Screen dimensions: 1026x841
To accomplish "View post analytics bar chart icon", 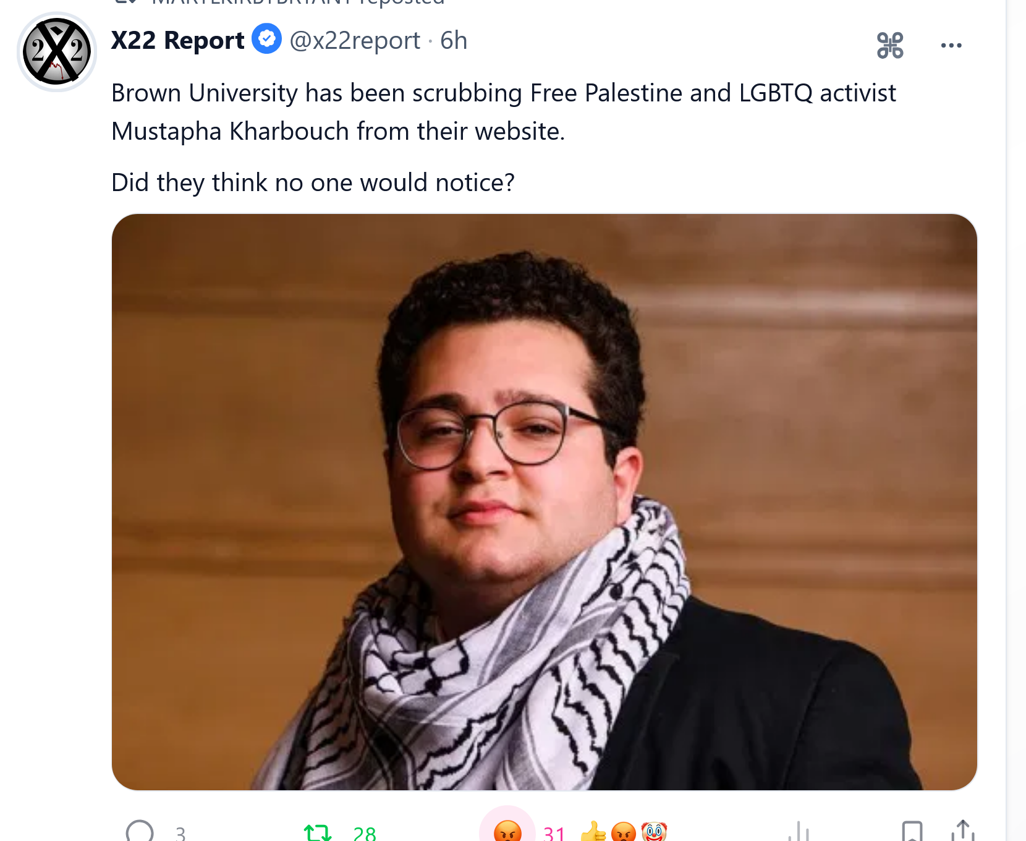I will pos(799,832).
